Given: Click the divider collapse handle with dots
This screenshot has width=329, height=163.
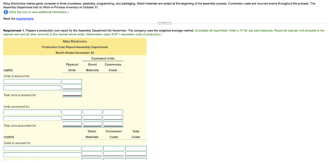Looking at the screenshot, I should click(x=164, y=23).
